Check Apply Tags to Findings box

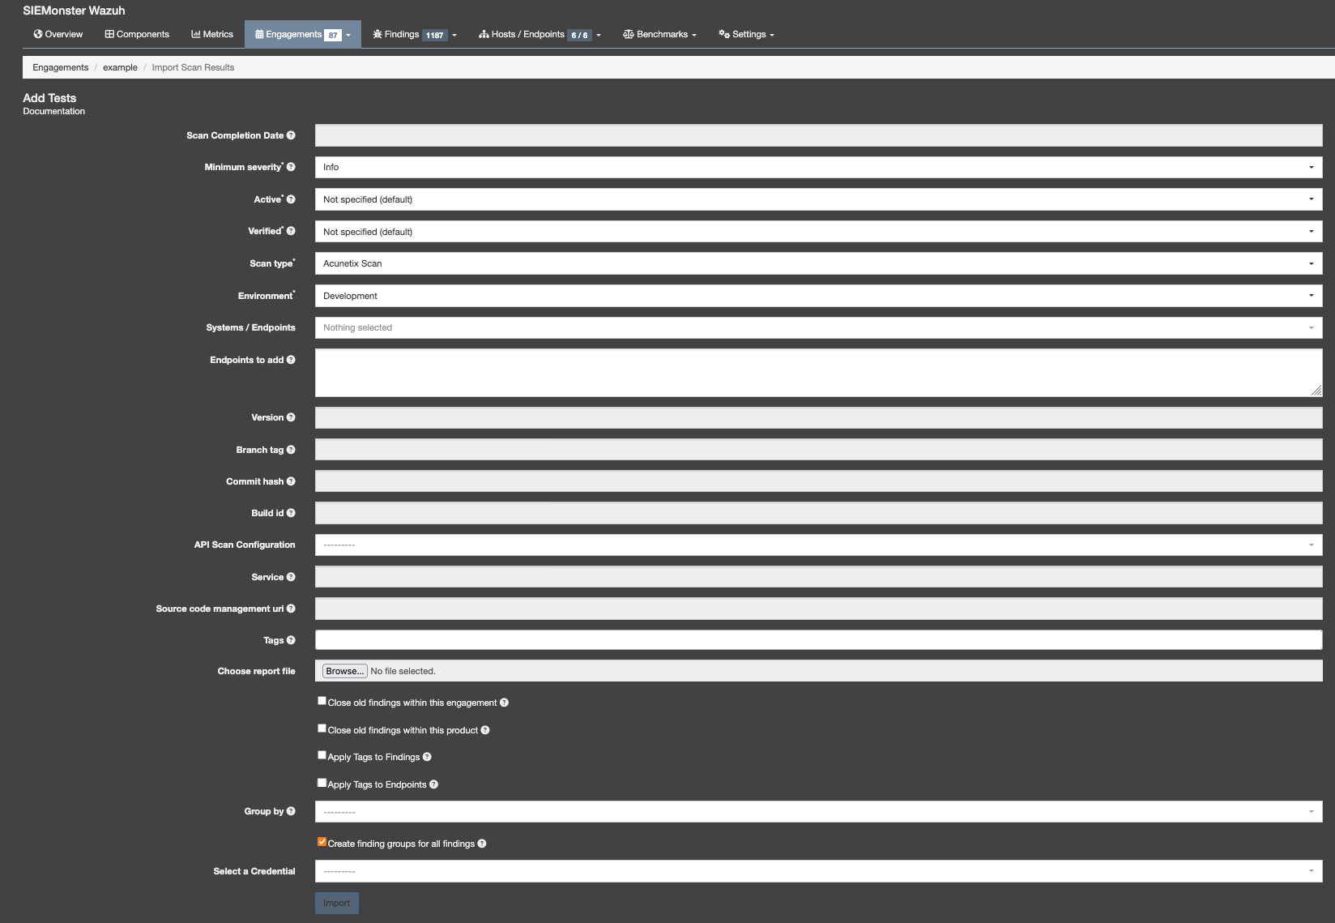322,755
